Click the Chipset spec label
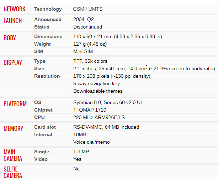Image resolution: width=218 pixels, height=179 pixels. point(43,110)
